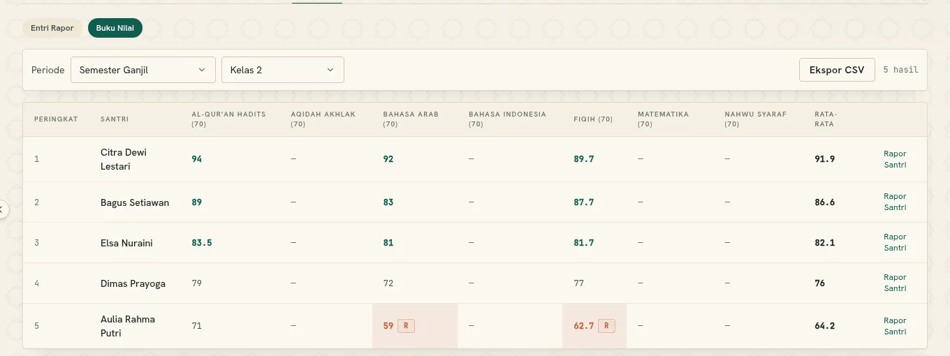Click the Ekspor CSV button
Image resolution: width=950 pixels, height=356 pixels.
coord(837,70)
